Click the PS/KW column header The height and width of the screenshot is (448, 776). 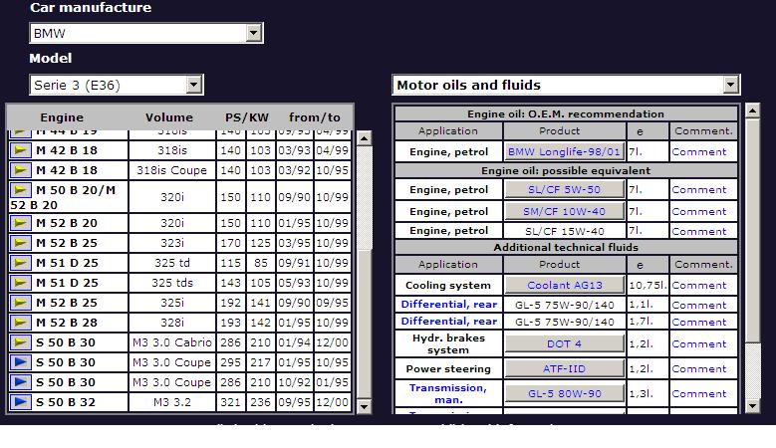(x=246, y=117)
